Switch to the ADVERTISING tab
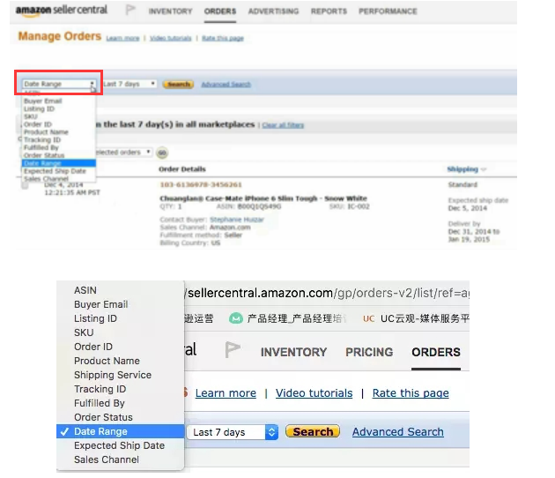The image size is (555, 478). click(x=273, y=11)
